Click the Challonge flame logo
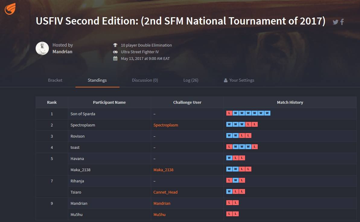360x222 pixels. pos(10,9)
